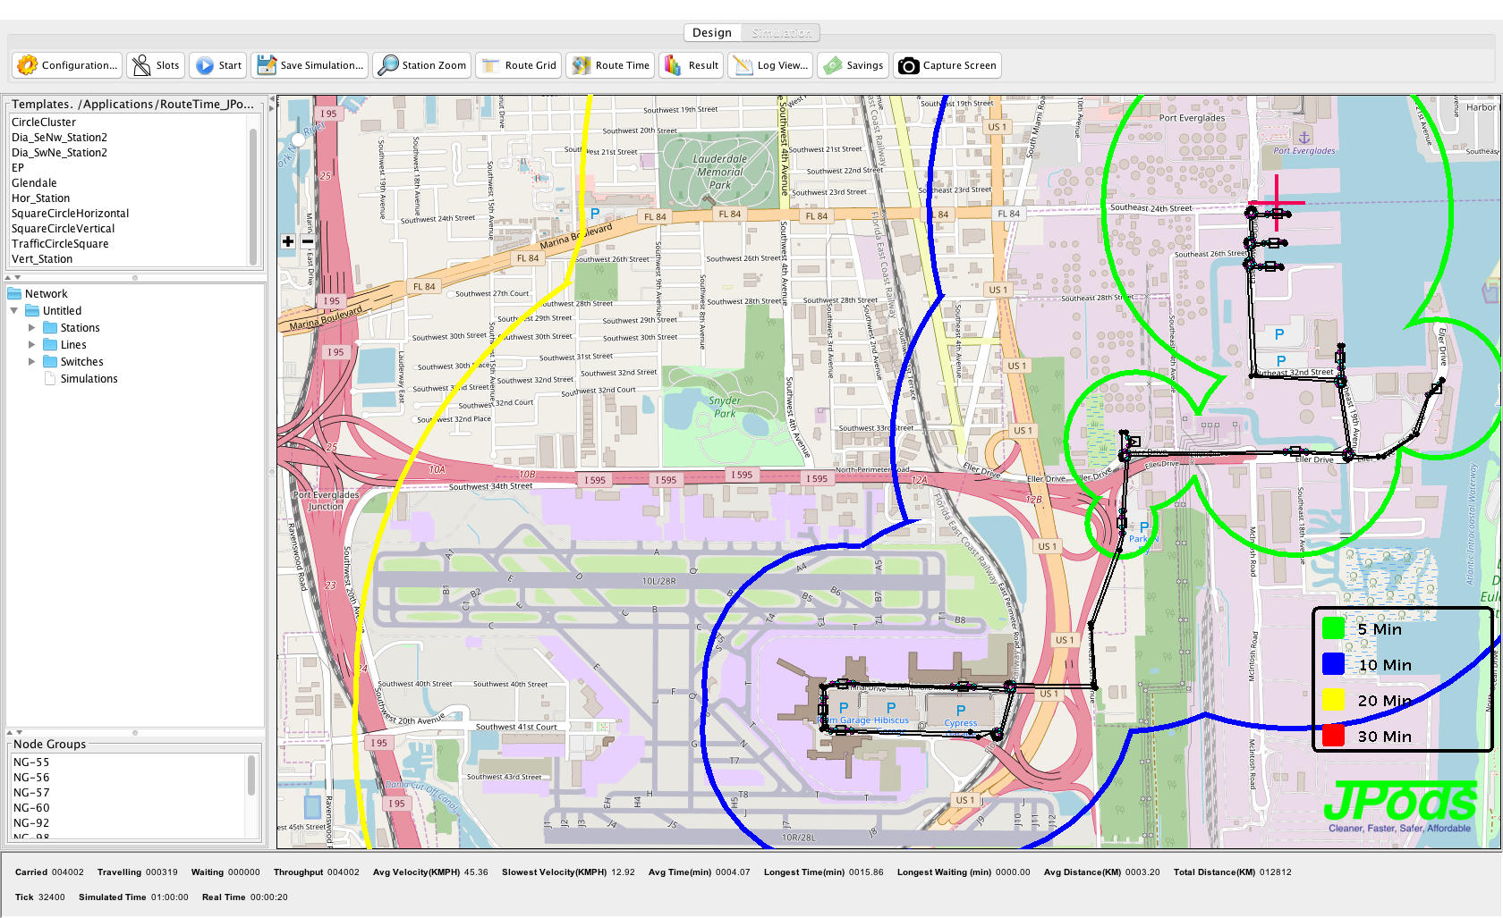Expand the Lines folder
Viewport: 1503px width, 918px height.
tap(32, 345)
